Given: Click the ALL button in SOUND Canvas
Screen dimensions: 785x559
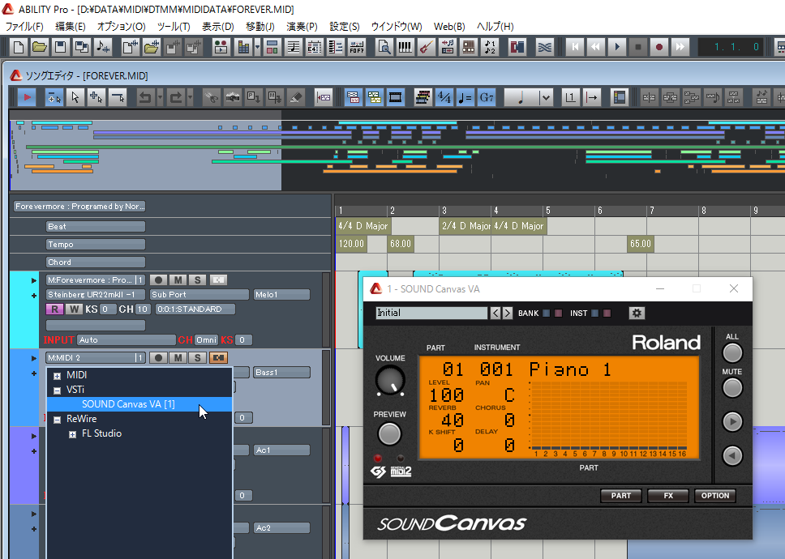Looking at the screenshot, I should click(x=732, y=352).
